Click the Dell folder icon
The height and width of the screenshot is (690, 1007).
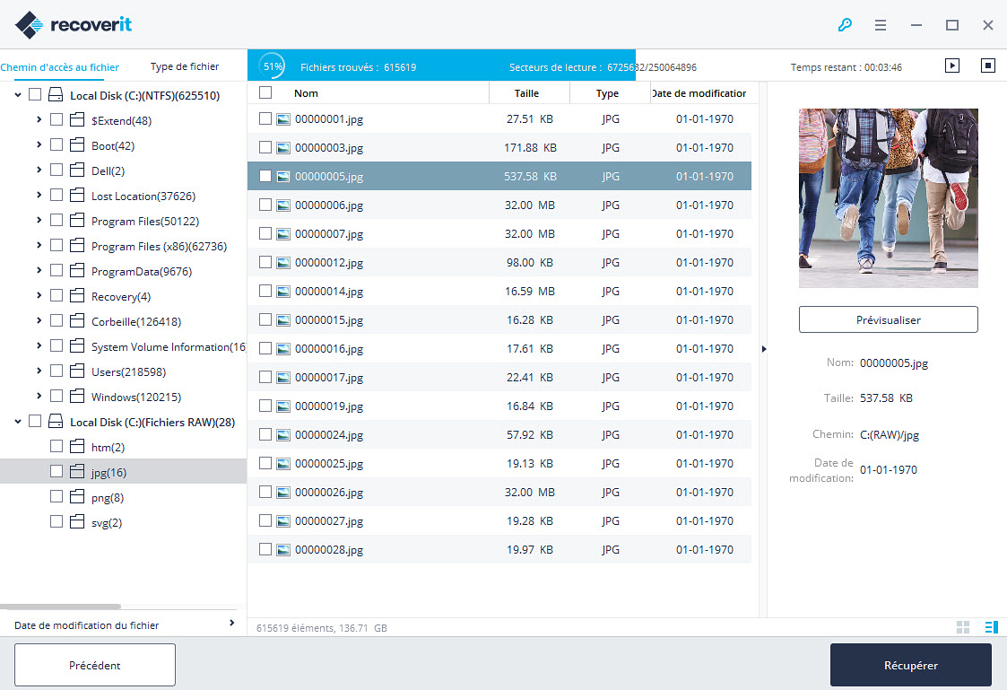(x=77, y=170)
